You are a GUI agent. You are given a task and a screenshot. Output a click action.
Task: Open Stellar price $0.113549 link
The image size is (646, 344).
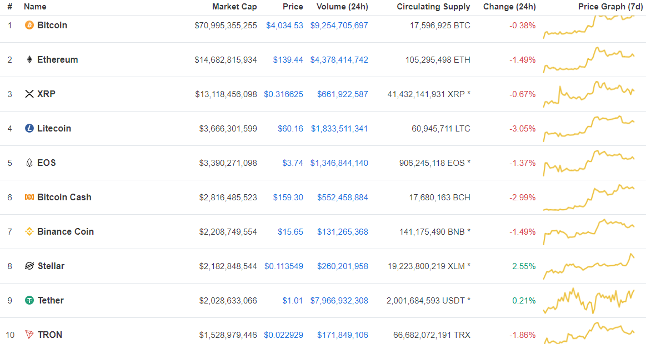point(284,266)
